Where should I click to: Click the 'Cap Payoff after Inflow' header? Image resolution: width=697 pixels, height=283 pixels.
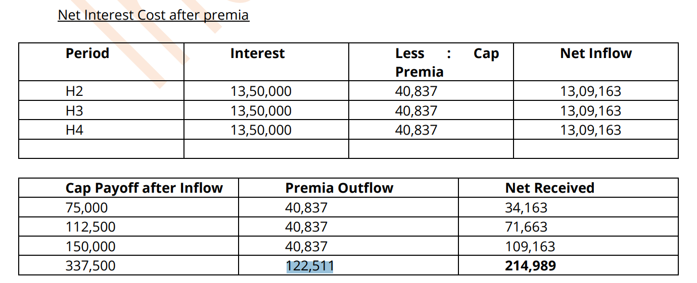coord(144,188)
